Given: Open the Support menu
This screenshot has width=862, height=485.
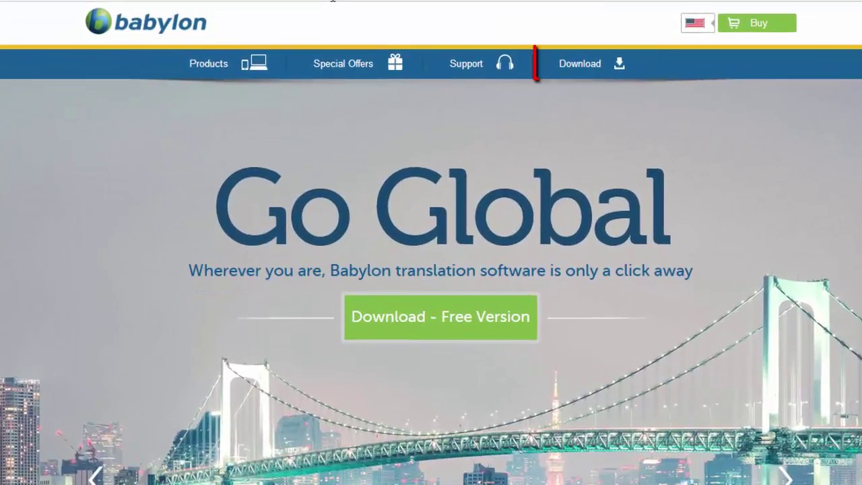Looking at the screenshot, I should pyautogui.click(x=466, y=63).
